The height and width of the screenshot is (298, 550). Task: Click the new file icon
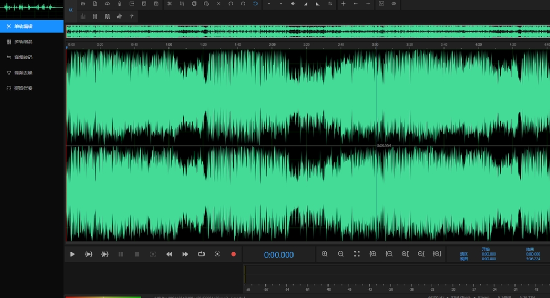(95, 4)
